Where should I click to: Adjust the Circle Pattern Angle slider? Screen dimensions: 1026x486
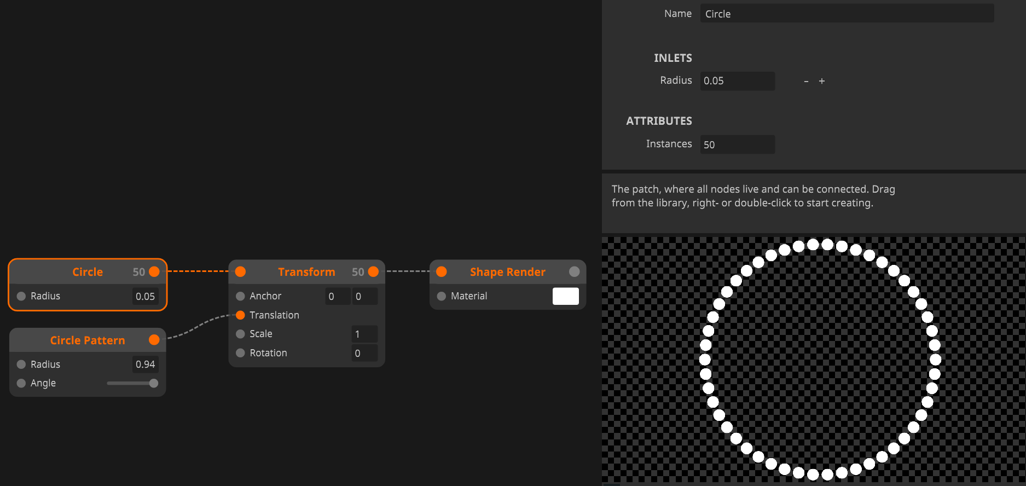tap(132, 383)
